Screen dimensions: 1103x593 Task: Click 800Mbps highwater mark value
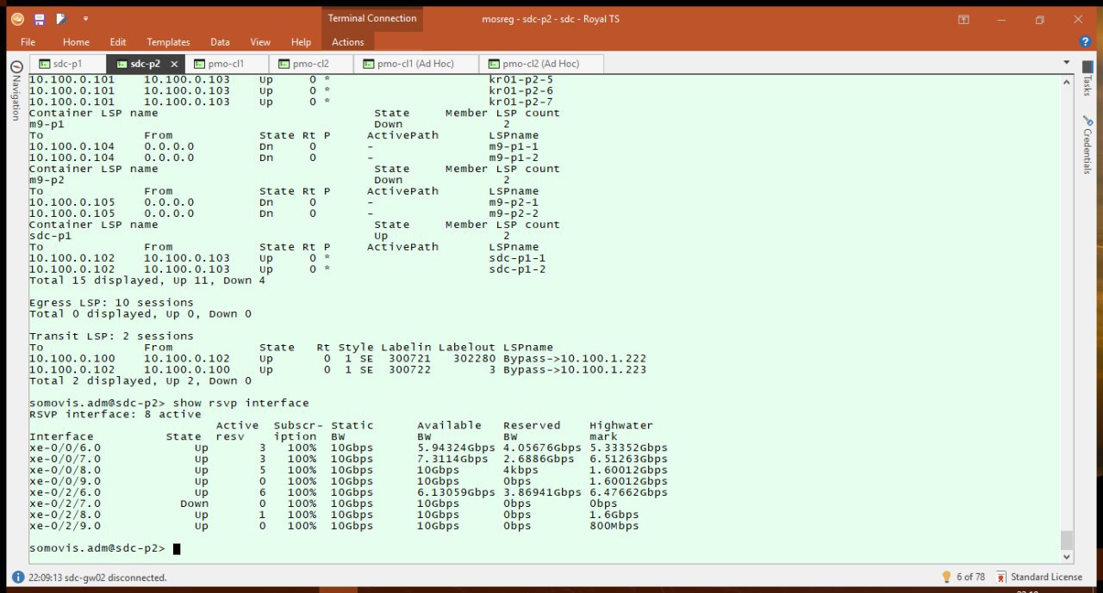614,526
